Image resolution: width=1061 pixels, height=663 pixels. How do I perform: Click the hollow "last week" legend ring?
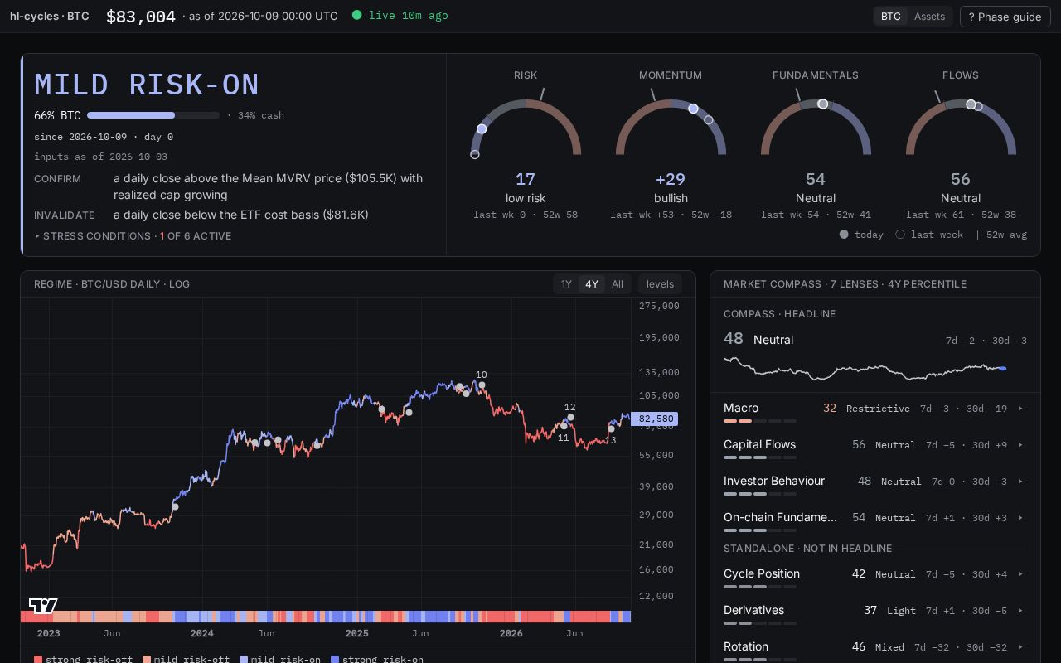(x=900, y=235)
